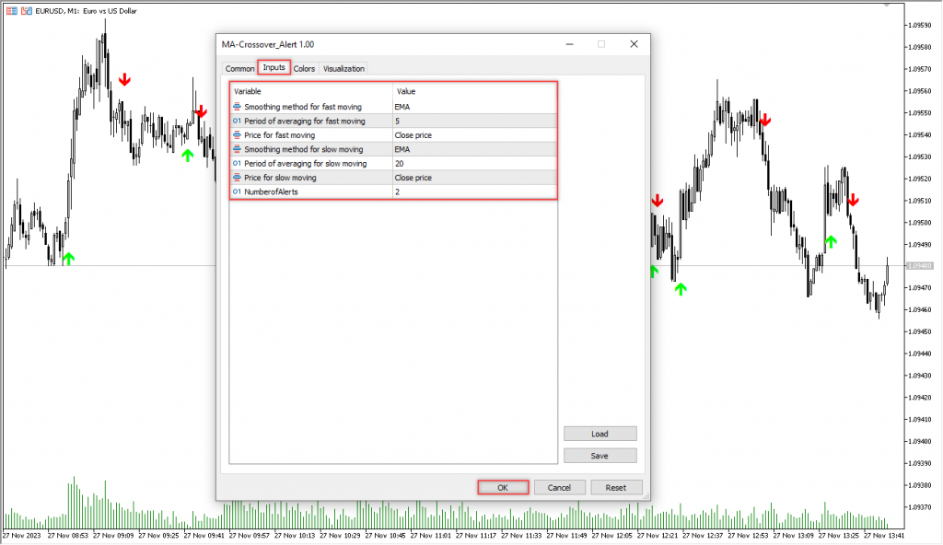Viewport: 943px width, 545px height.
Task: Click icon beside 'Price for fast moving'
Action: pos(237,134)
